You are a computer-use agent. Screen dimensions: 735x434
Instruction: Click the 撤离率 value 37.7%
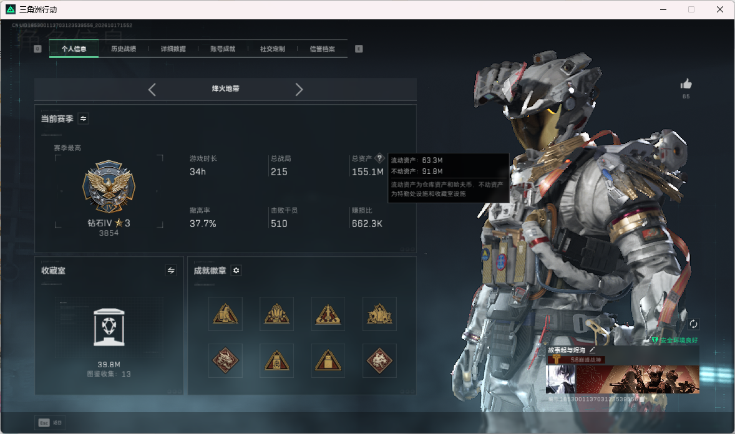(x=203, y=224)
